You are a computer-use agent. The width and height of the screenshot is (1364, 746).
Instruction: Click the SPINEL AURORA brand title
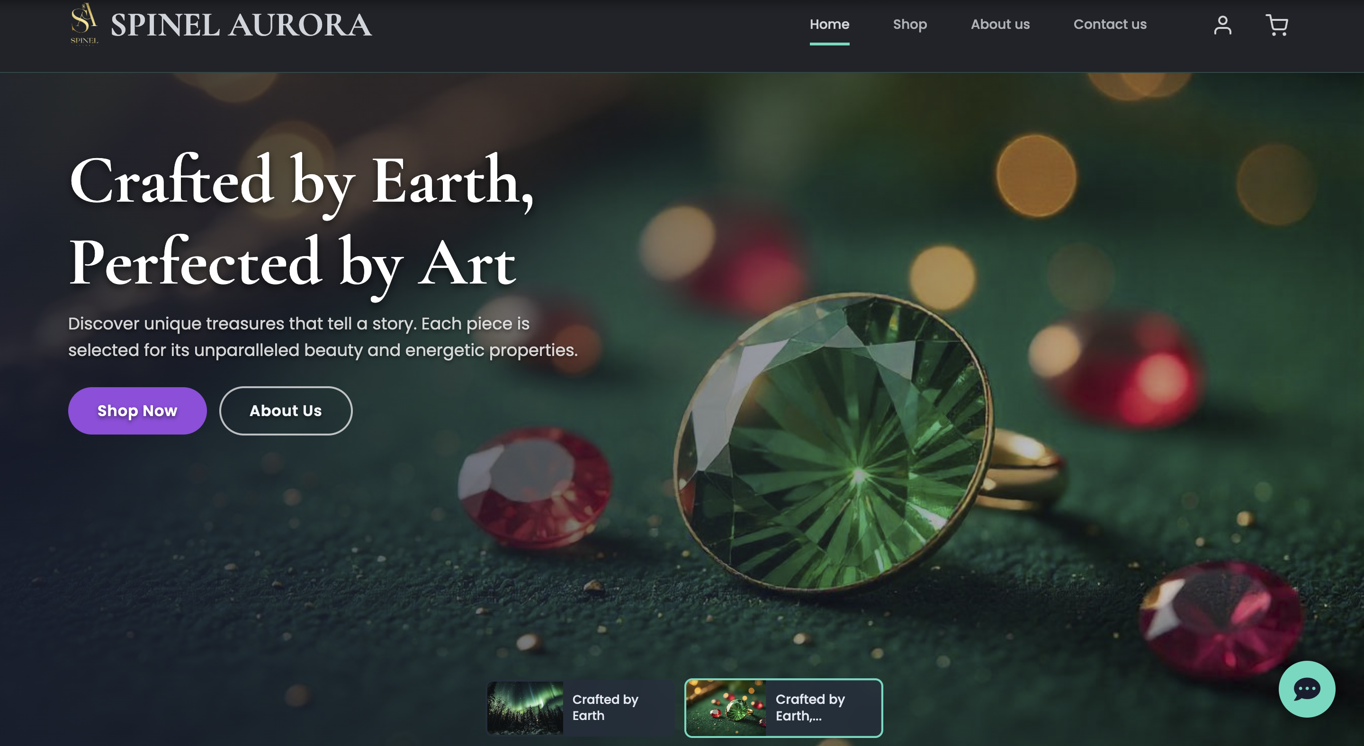(241, 25)
